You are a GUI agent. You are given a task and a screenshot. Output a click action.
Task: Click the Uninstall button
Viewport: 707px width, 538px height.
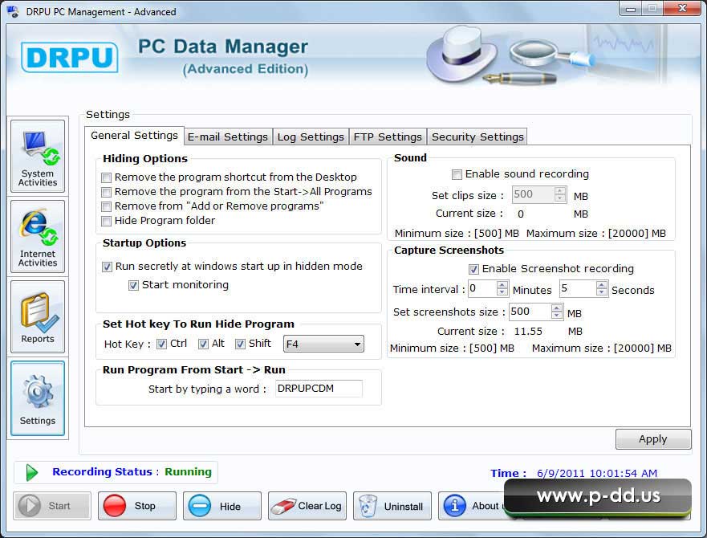(392, 506)
